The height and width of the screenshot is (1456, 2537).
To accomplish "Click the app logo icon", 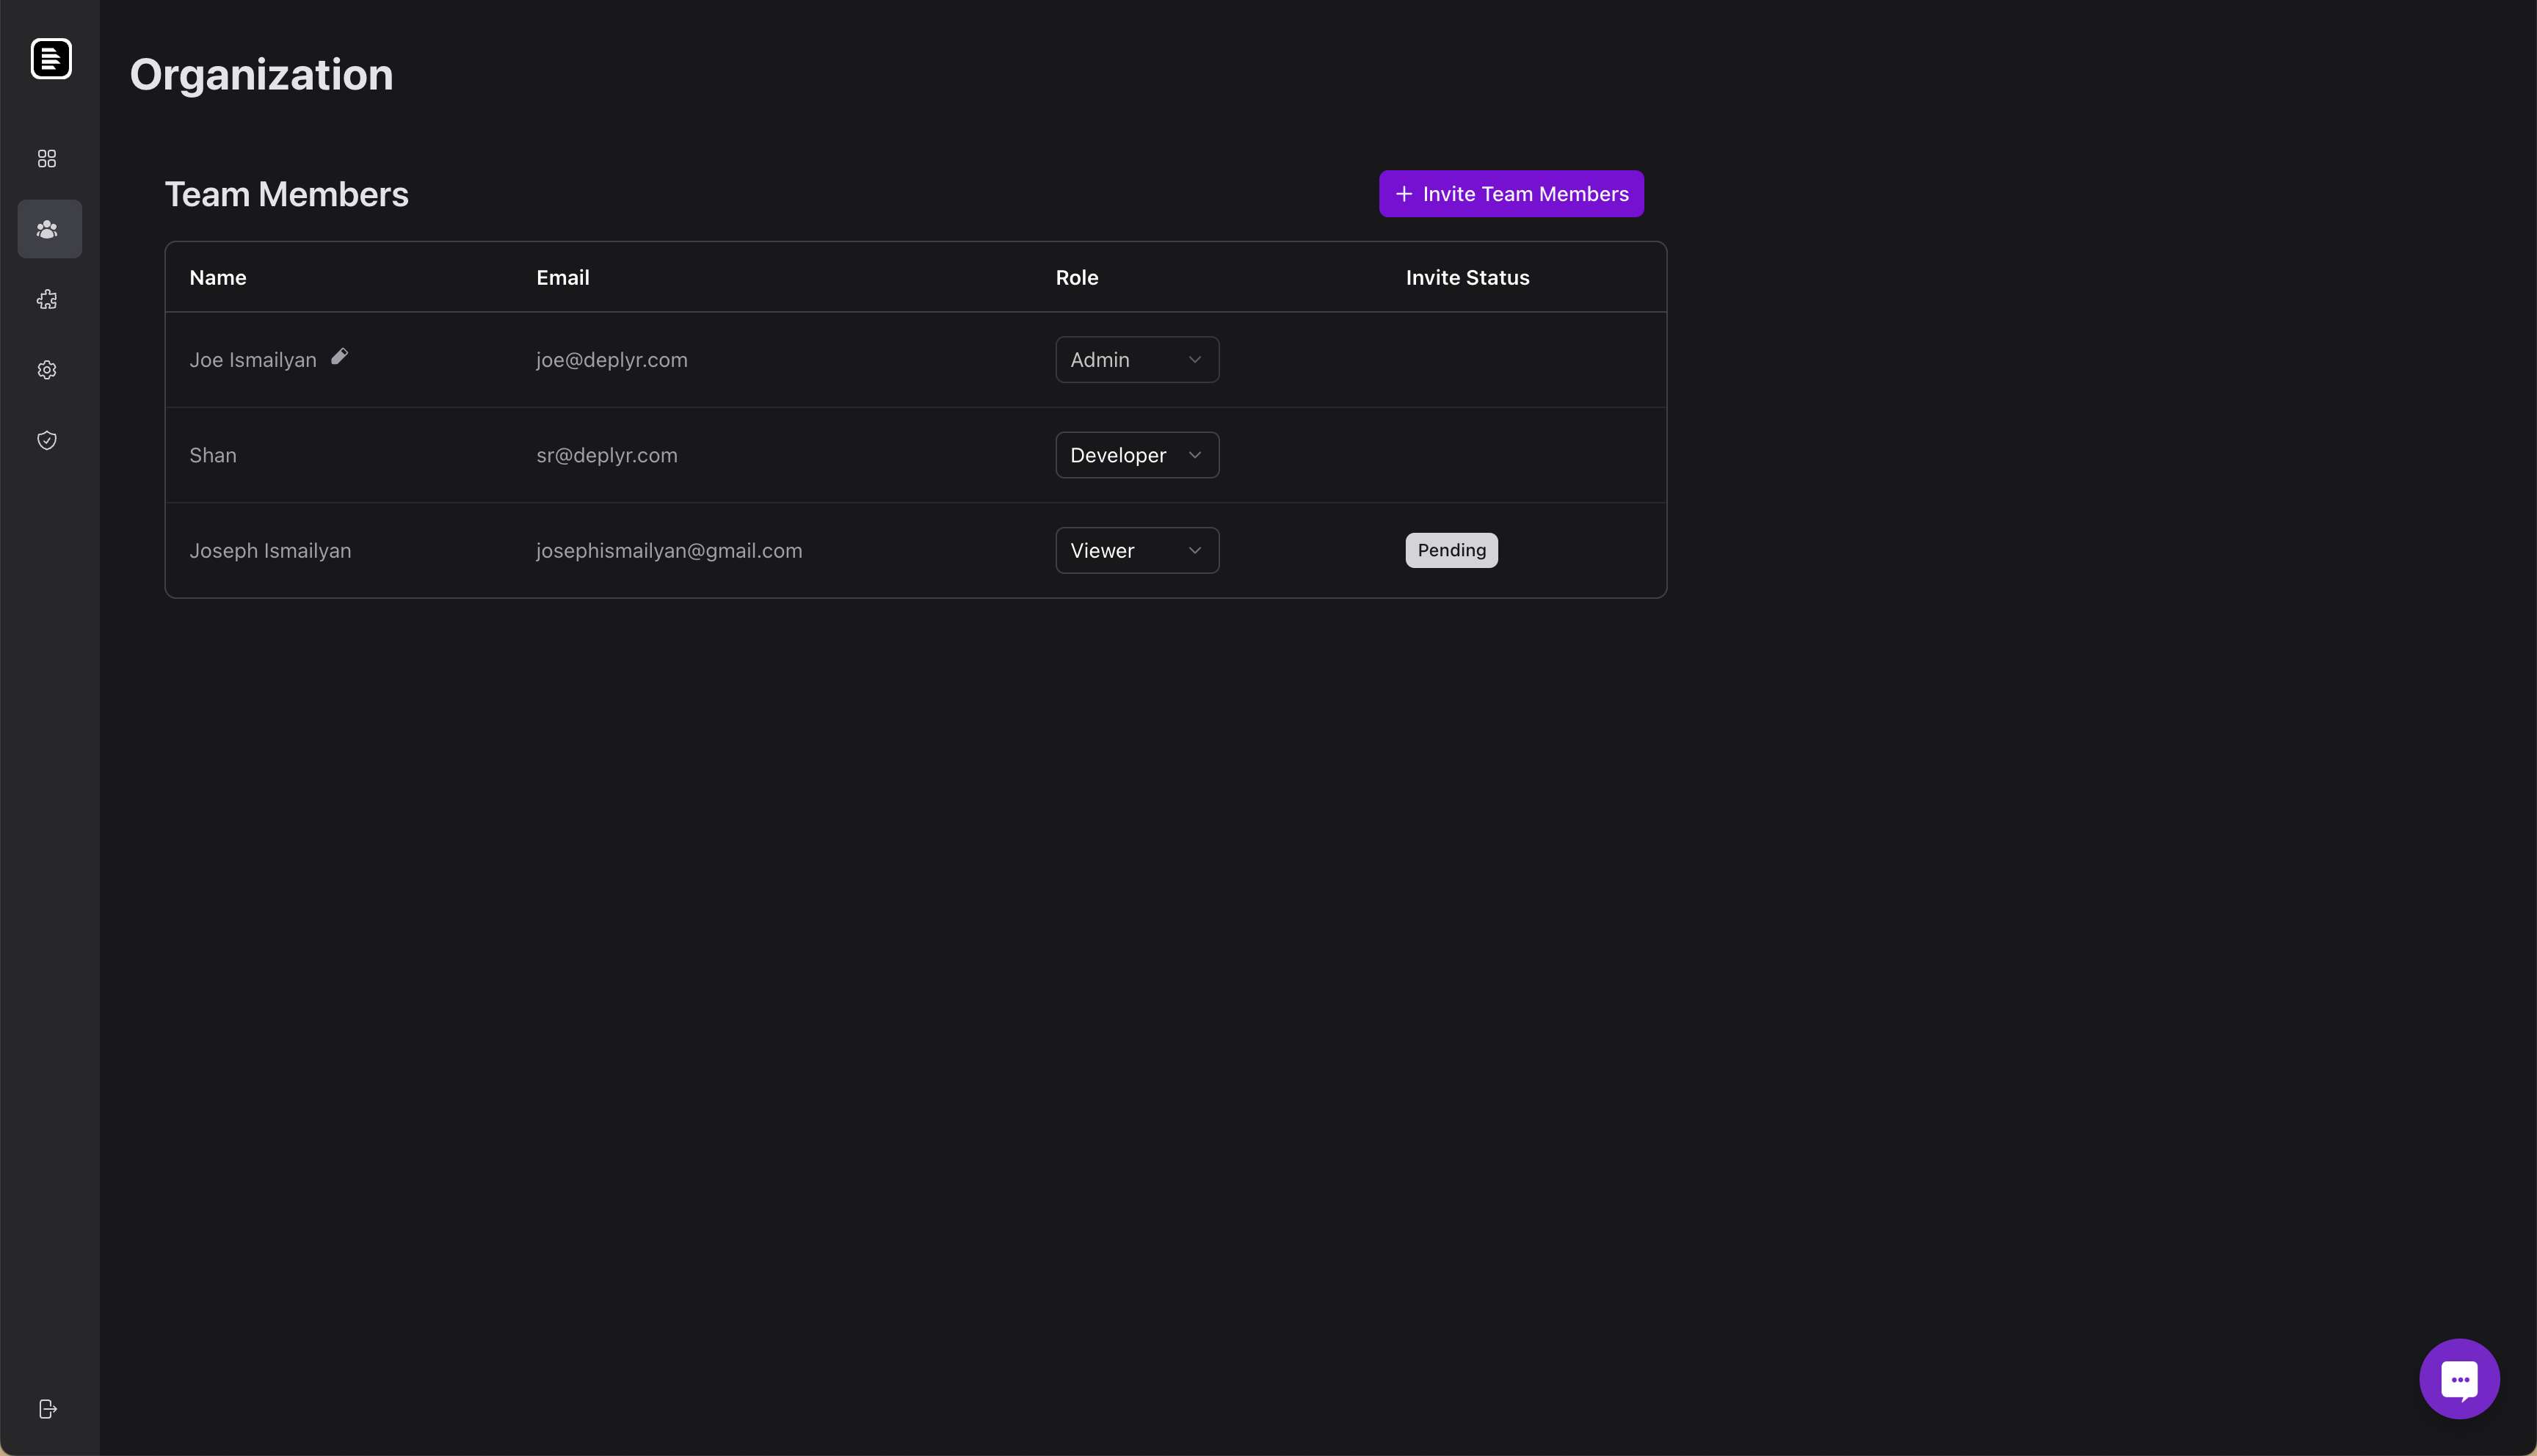I will 51,59.
